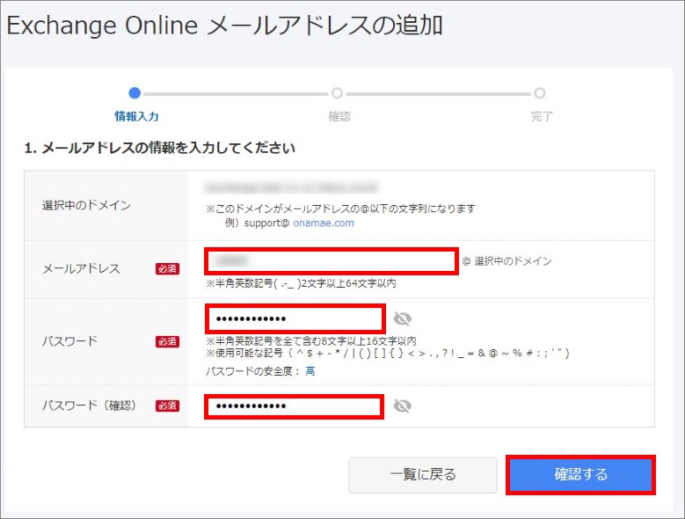Select the 確認 step indicator circle
Image resolution: width=685 pixels, height=519 pixels.
[x=337, y=93]
